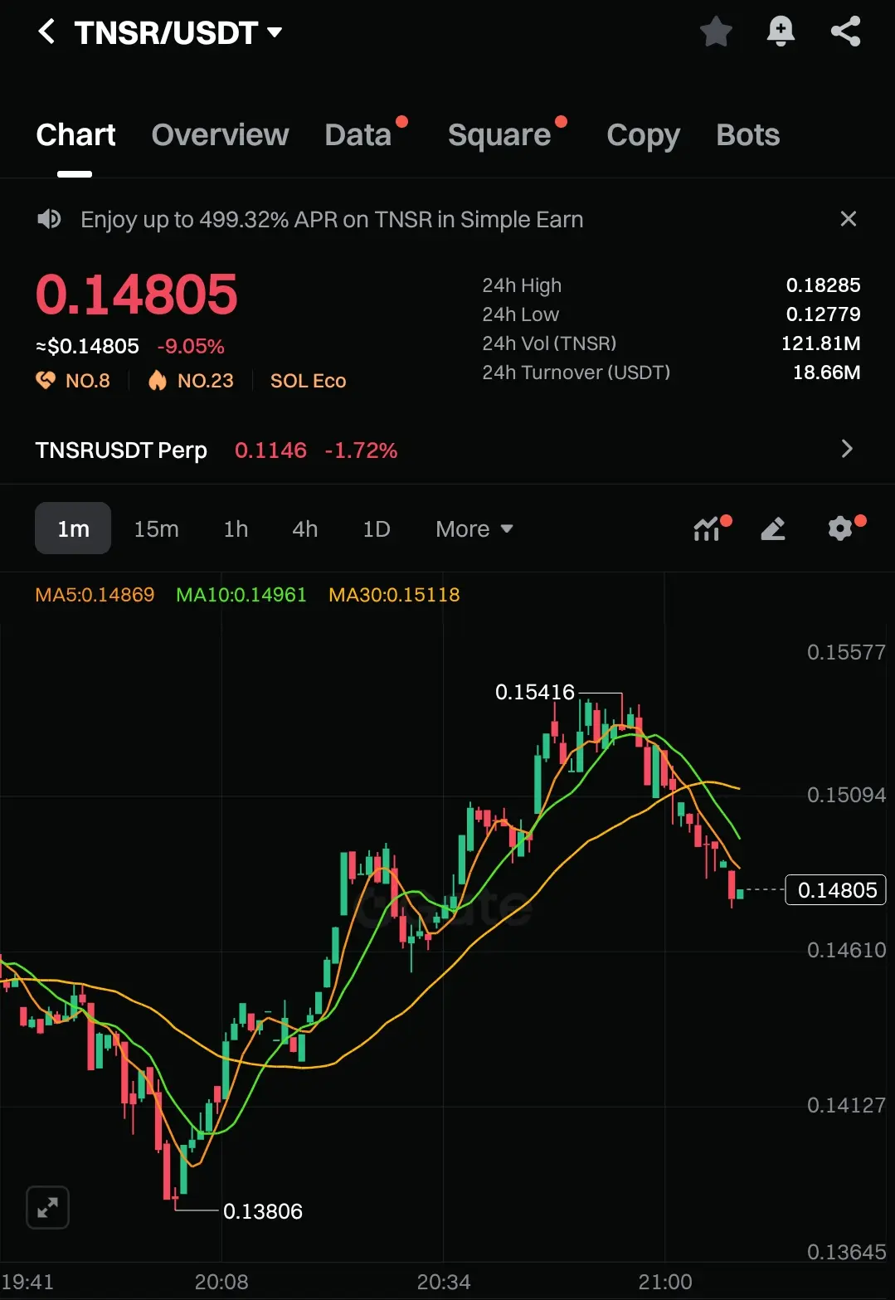Tap the 24h Low value 0.12779
Viewport: 895px width, 1300px height.
pos(823,314)
